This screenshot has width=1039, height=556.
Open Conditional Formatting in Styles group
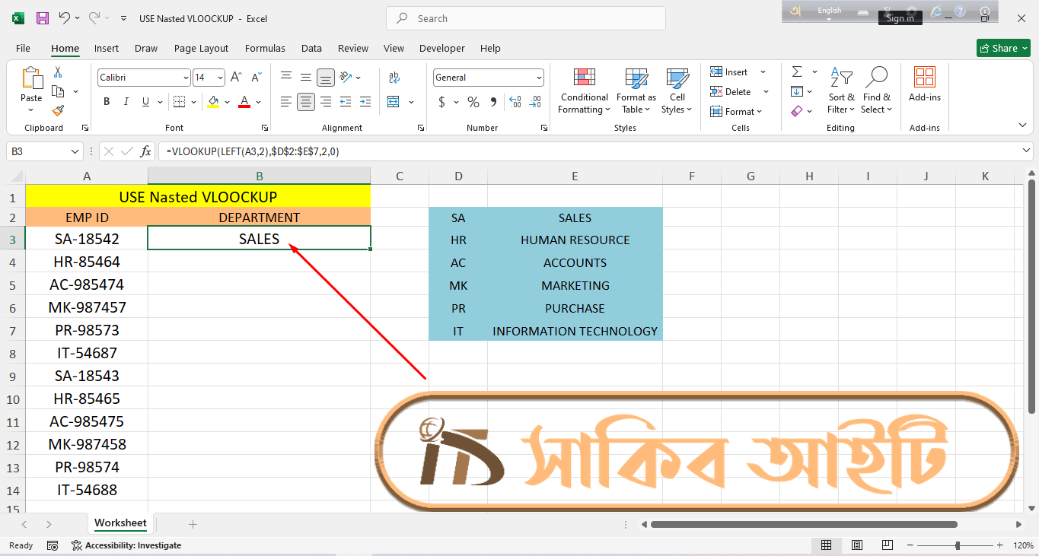click(x=584, y=91)
